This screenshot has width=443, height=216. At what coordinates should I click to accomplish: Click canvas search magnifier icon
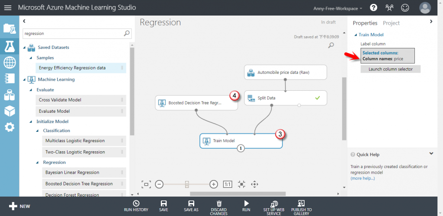point(331,45)
